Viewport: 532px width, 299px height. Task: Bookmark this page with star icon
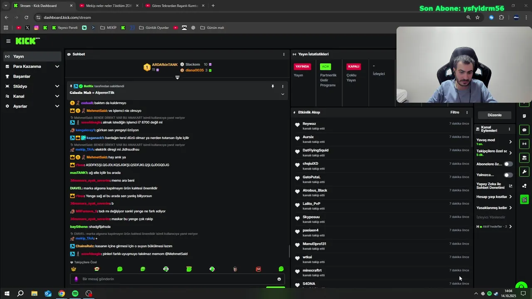478,17
